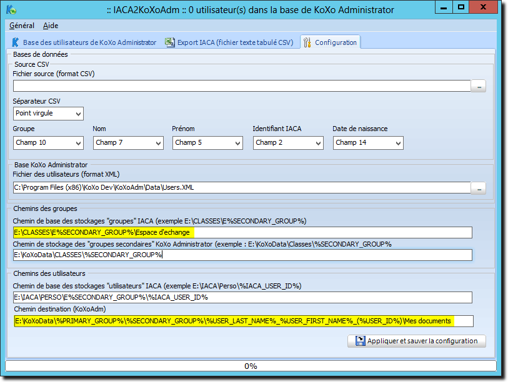Click the Fichier des utilisateurs XML path field
Viewport: 508px width, 382px height.
coord(242,188)
